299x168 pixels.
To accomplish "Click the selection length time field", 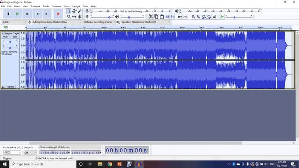I will 86,153.
